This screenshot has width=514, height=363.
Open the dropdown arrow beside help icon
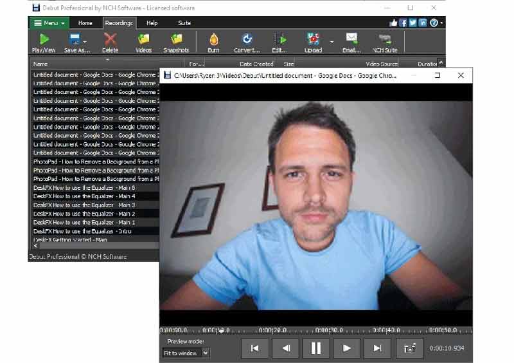[441, 23]
